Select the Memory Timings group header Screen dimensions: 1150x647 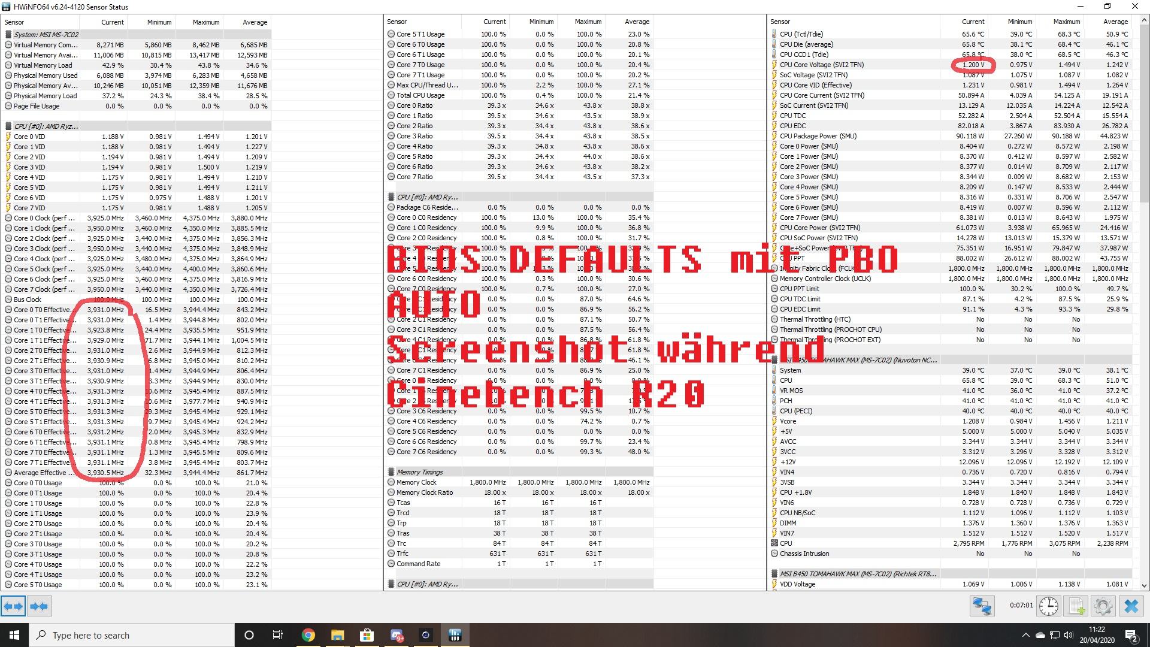(x=419, y=472)
